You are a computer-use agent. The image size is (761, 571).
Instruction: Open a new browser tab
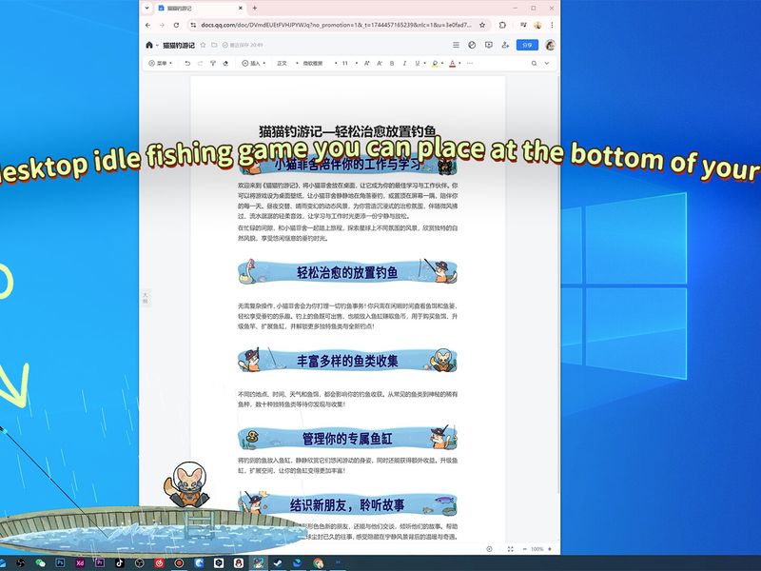(254, 8)
